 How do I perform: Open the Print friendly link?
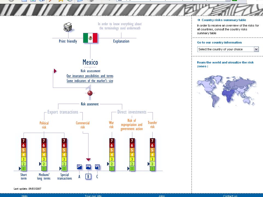68,41
